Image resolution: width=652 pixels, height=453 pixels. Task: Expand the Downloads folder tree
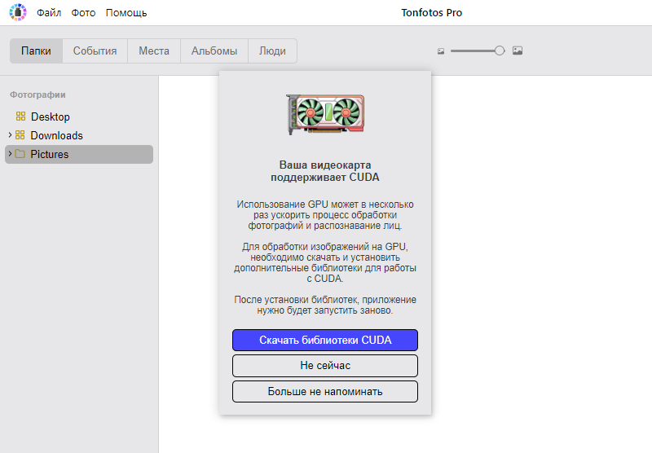10,135
